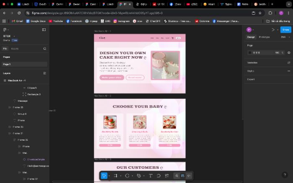This screenshot has height=183, width=293.
Task: Select the Pen tool in bottom toolbar
Action: (139, 176)
